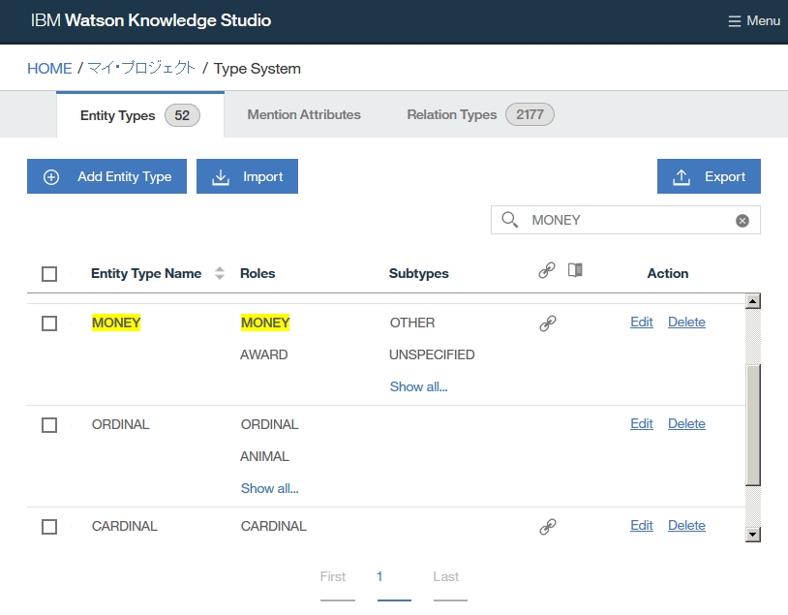Select the MONEY entity checkbox
Screen dimensions: 788x615
pos(49,323)
